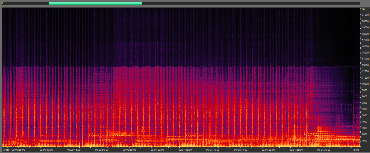Click the green horizontal zoom scrollbar thumb
The image size is (370, 153).
coord(95,3)
